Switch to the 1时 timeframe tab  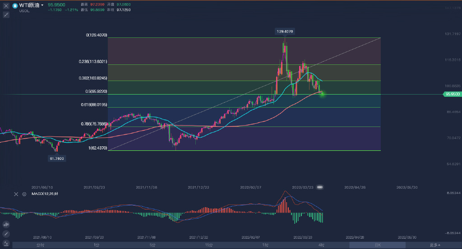265,245
